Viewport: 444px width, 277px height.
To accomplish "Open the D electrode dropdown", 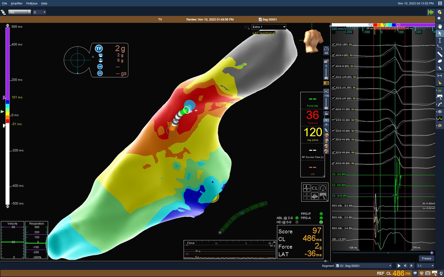I will 40,12.
